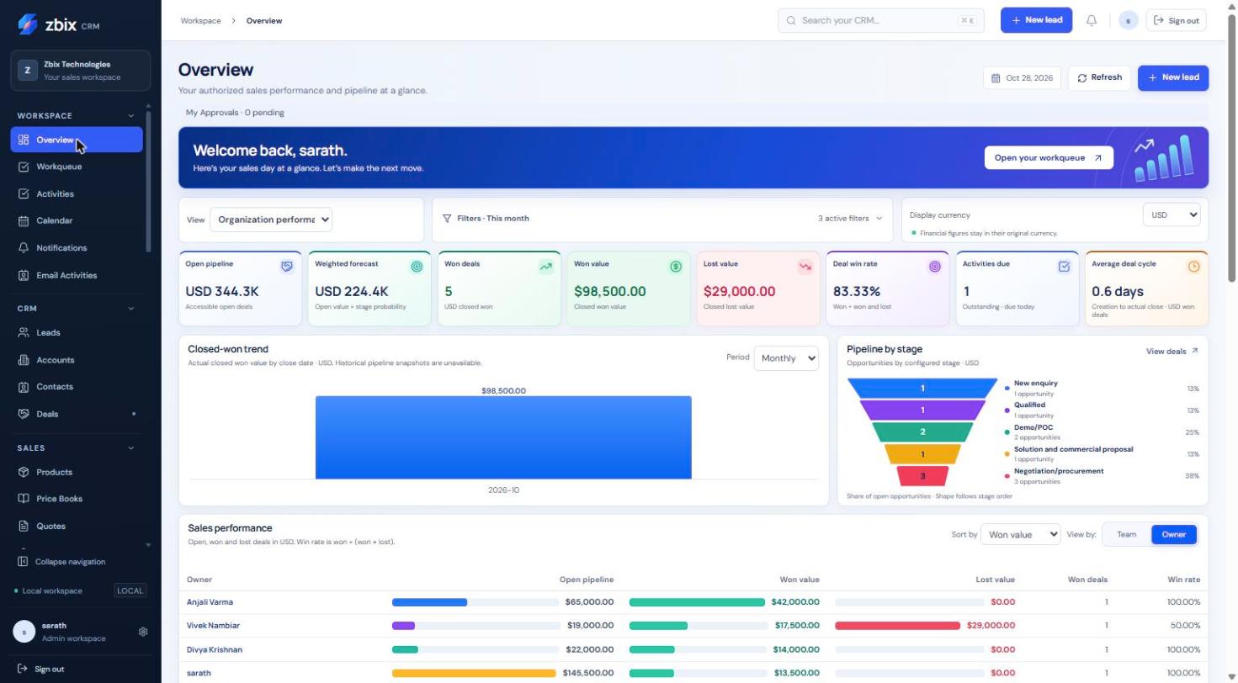Click the Workspace breadcrumb
Image resolution: width=1238 pixels, height=683 pixels.
click(x=200, y=21)
